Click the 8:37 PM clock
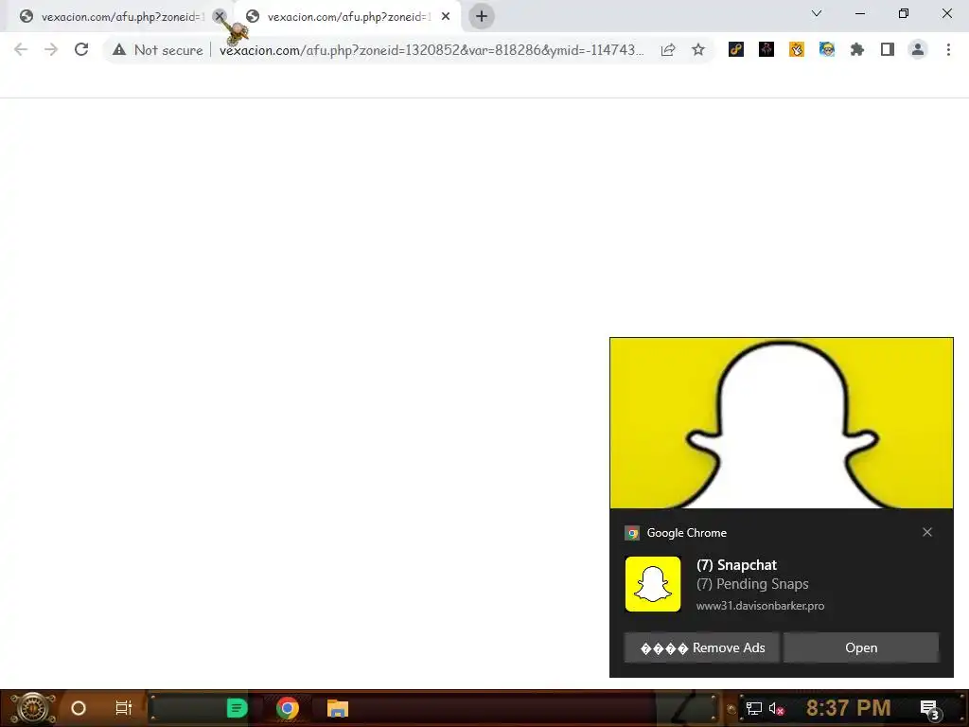This screenshot has width=969, height=727. pyautogui.click(x=848, y=708)
